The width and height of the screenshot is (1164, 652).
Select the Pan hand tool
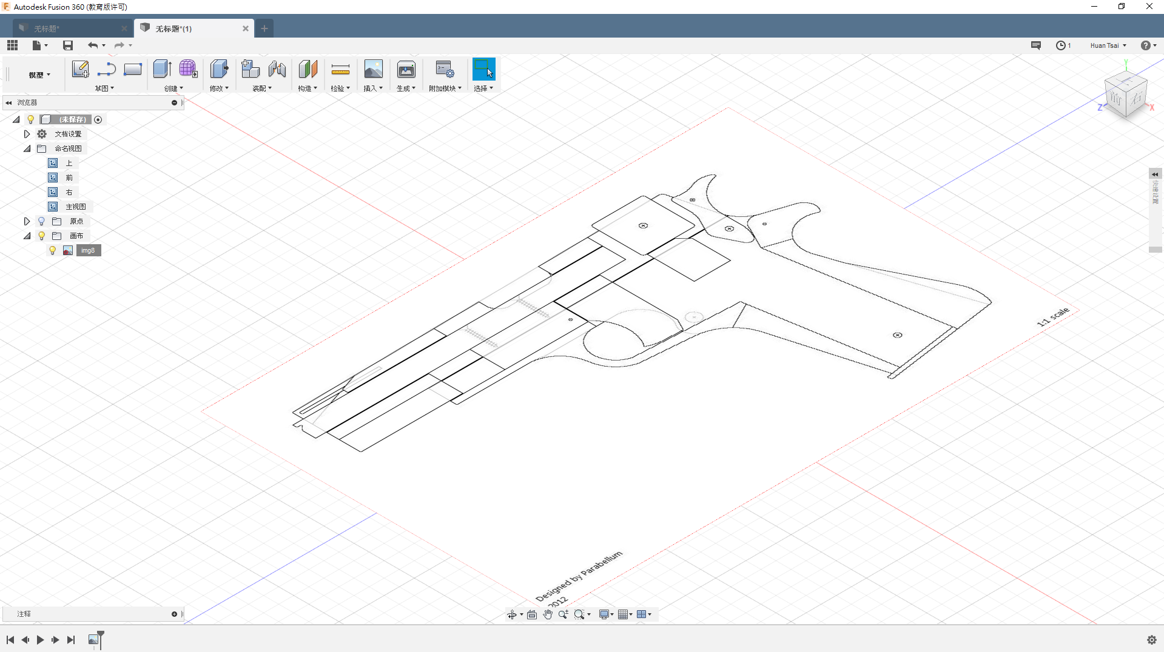click(x=548, y=614)
